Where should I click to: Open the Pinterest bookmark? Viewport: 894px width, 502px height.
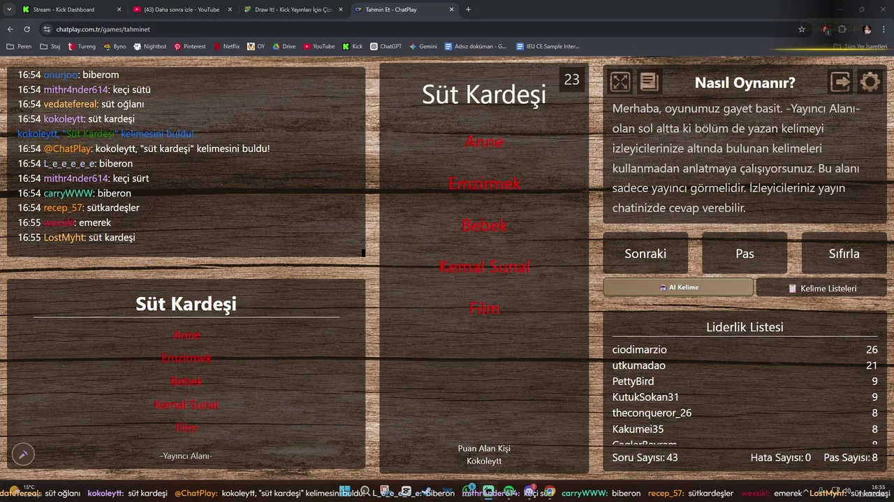[190, 47]
